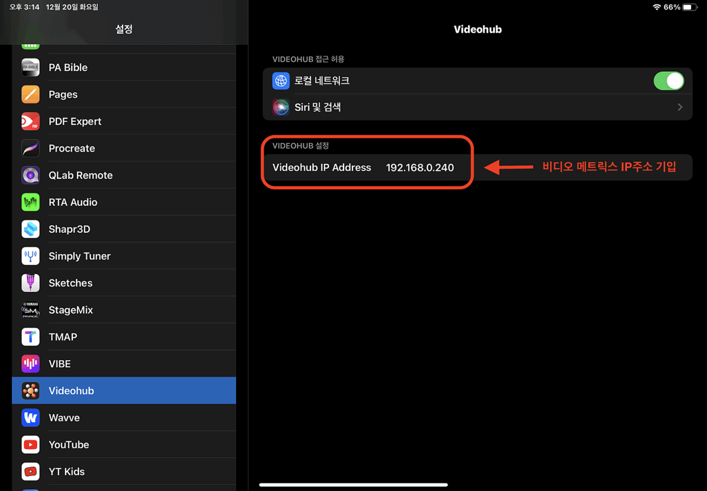Open the Wavve app icon
Image resolution: width=707 pixels, height=491 pixels.
tap(30, 418)
